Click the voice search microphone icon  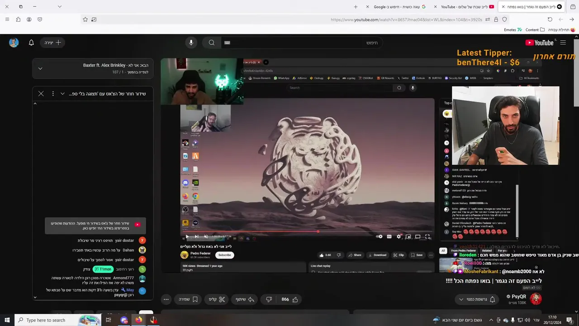tap(191, 43)
